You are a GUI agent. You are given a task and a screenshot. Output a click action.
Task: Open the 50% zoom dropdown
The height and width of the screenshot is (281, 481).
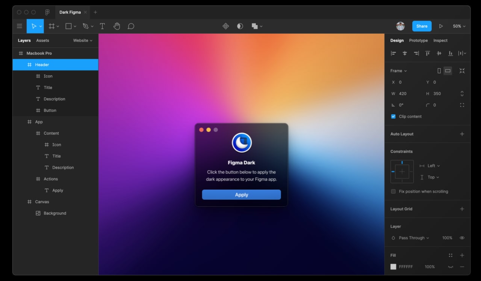click(x=459, y=26)
